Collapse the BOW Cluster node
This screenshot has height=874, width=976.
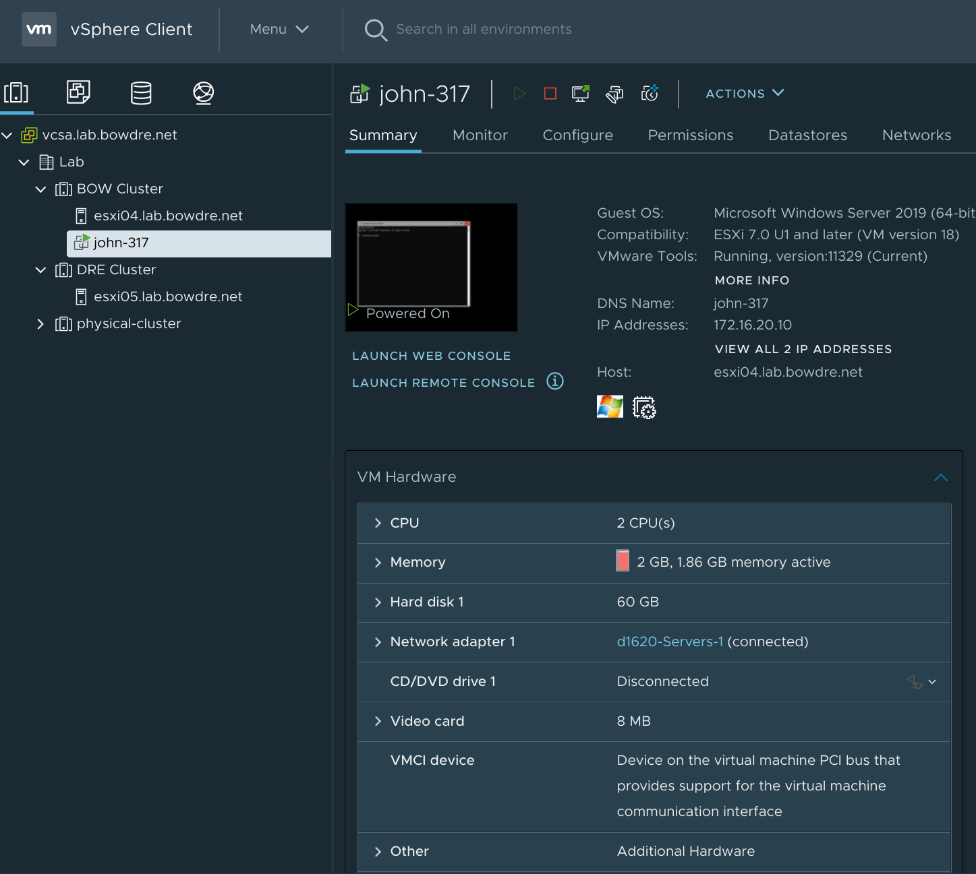40,189
